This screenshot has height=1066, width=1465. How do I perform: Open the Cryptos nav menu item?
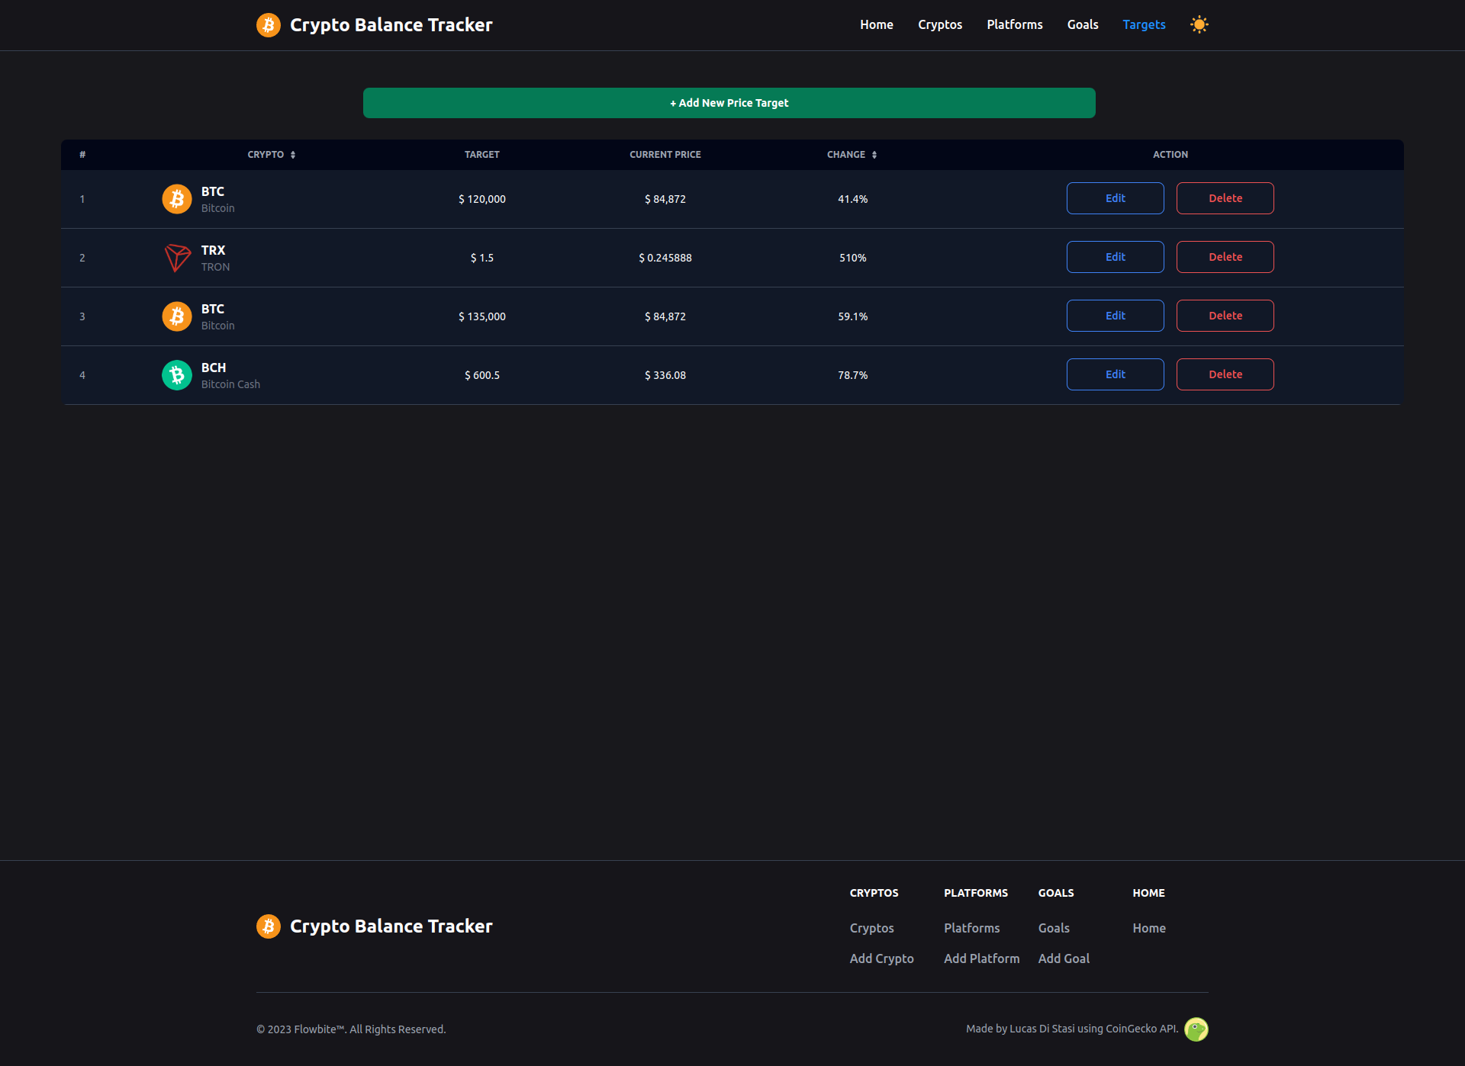pyautogui.click(x=940, y=24)
